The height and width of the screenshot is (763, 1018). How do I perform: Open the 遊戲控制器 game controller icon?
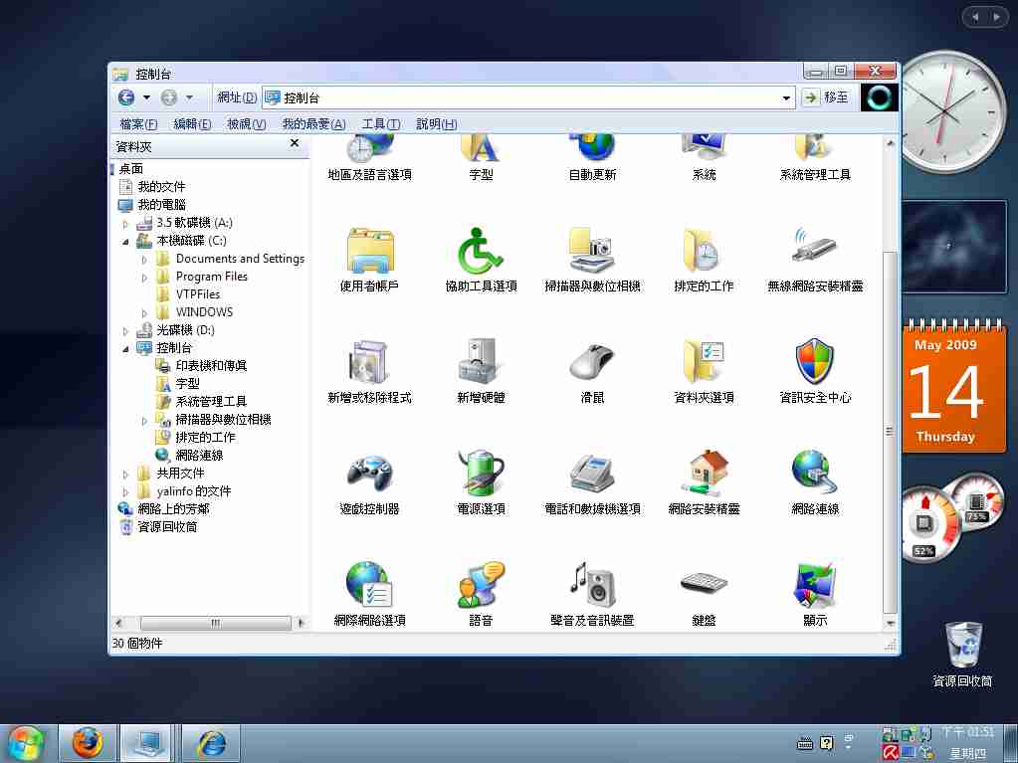[369, 474]
